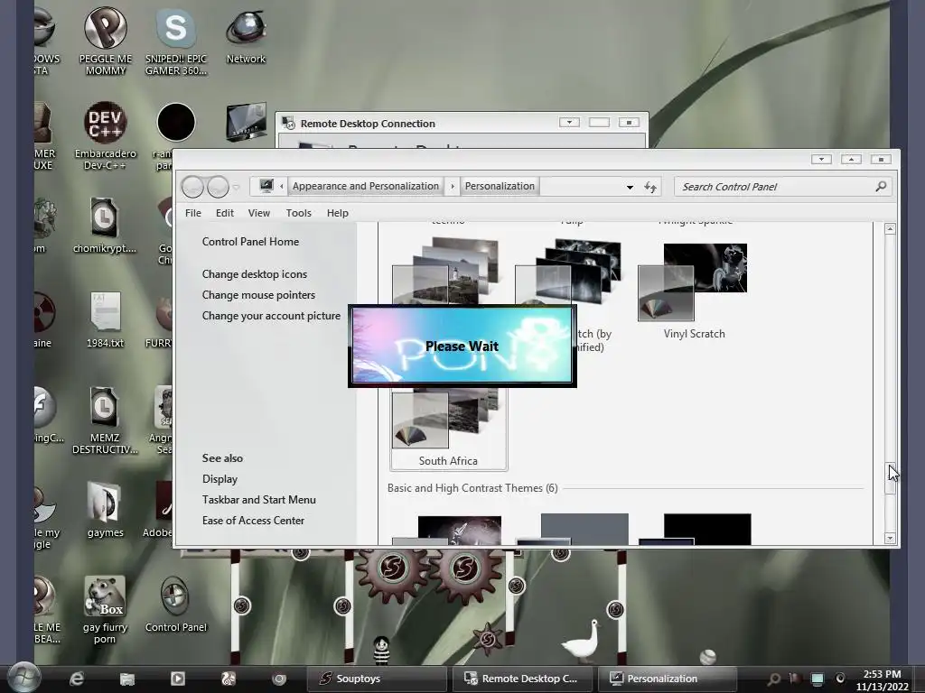Expand chevron before Appearance and Personalization
925x693 pixels.
click(282, 186)
